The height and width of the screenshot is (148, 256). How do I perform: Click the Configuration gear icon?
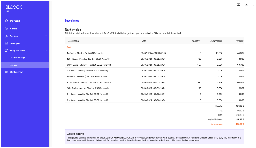click(x=7, y=72)
